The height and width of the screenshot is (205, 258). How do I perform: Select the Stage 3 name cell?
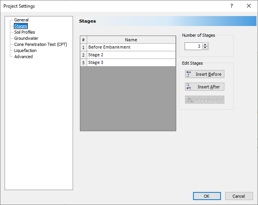coord(131,62)
